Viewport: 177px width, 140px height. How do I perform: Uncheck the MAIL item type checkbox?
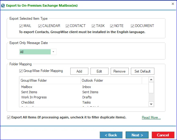[21, 26]
